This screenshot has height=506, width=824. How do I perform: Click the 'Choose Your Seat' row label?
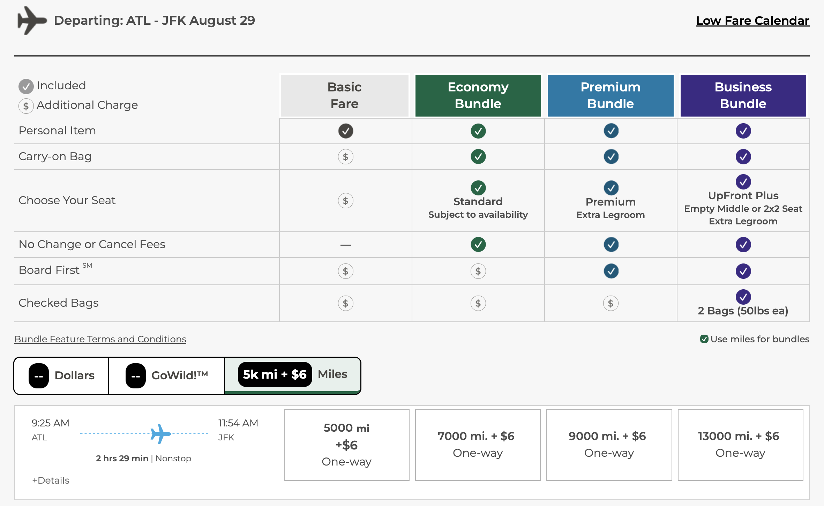pos(67,200)
